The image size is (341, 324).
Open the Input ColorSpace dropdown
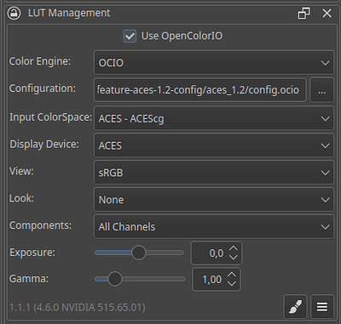click(214, 118)
